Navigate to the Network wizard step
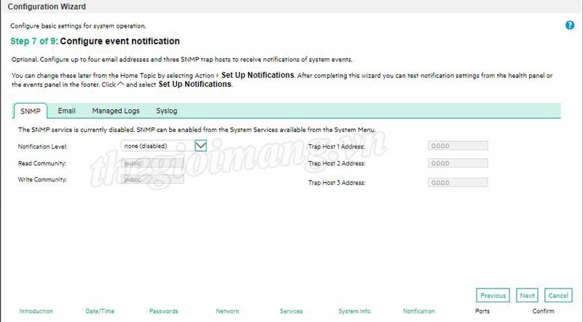This screenshot has height=322, width=583. point(227,312)
